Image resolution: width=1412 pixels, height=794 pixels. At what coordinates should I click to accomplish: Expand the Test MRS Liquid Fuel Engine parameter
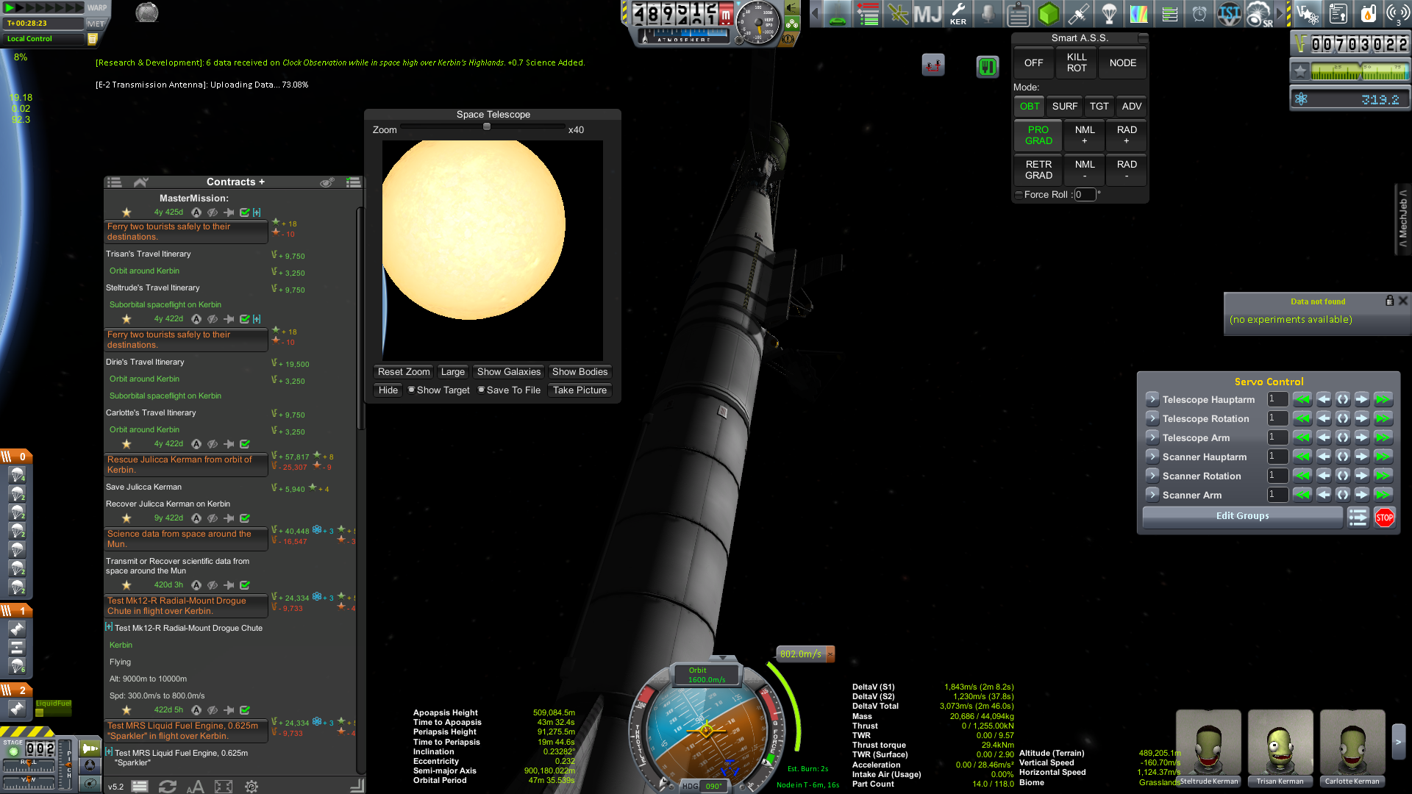point(109,752)
